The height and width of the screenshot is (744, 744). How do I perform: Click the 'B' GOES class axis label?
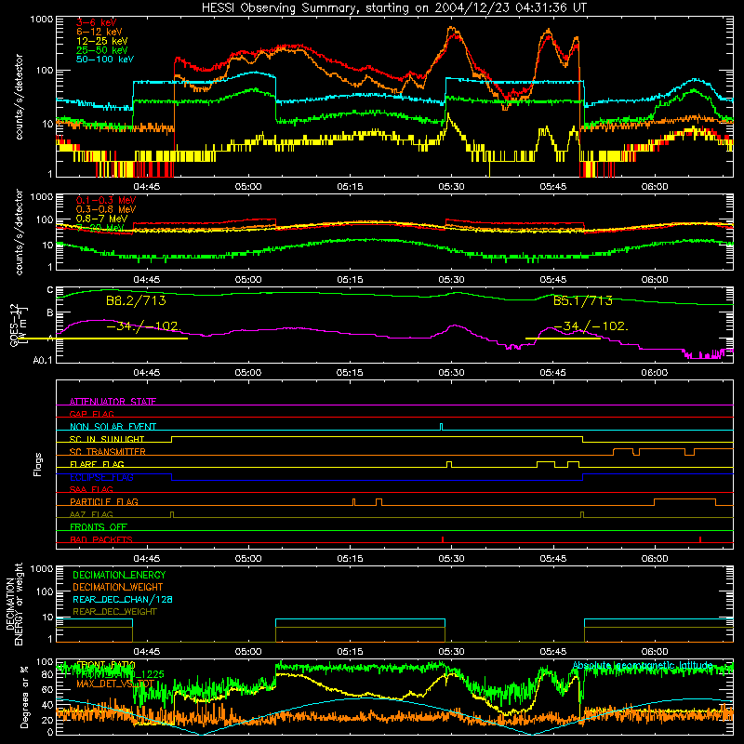tap(50, 312)
